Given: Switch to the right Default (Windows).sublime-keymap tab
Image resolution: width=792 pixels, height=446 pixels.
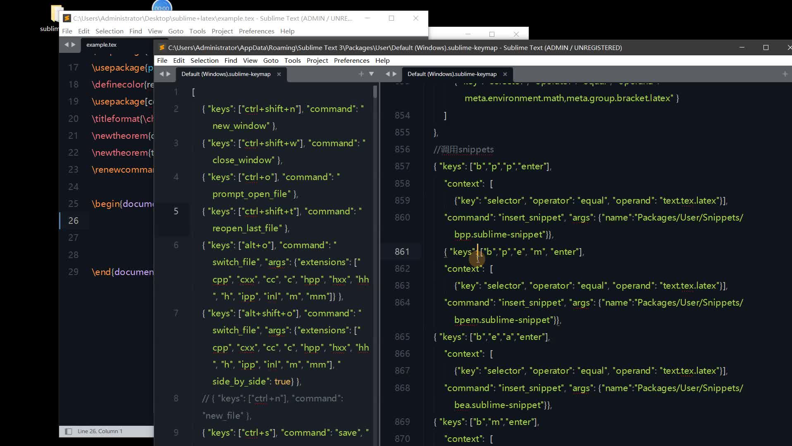Looking at the screenshot, I should [x=451, y=74].
